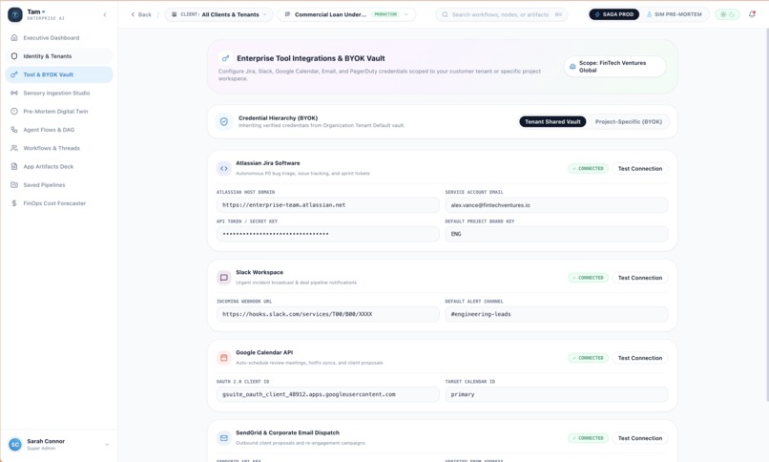The image size is (769, 462).
Task: Click the Atlassian Jira Software code icon
Action: click(224, 168)
